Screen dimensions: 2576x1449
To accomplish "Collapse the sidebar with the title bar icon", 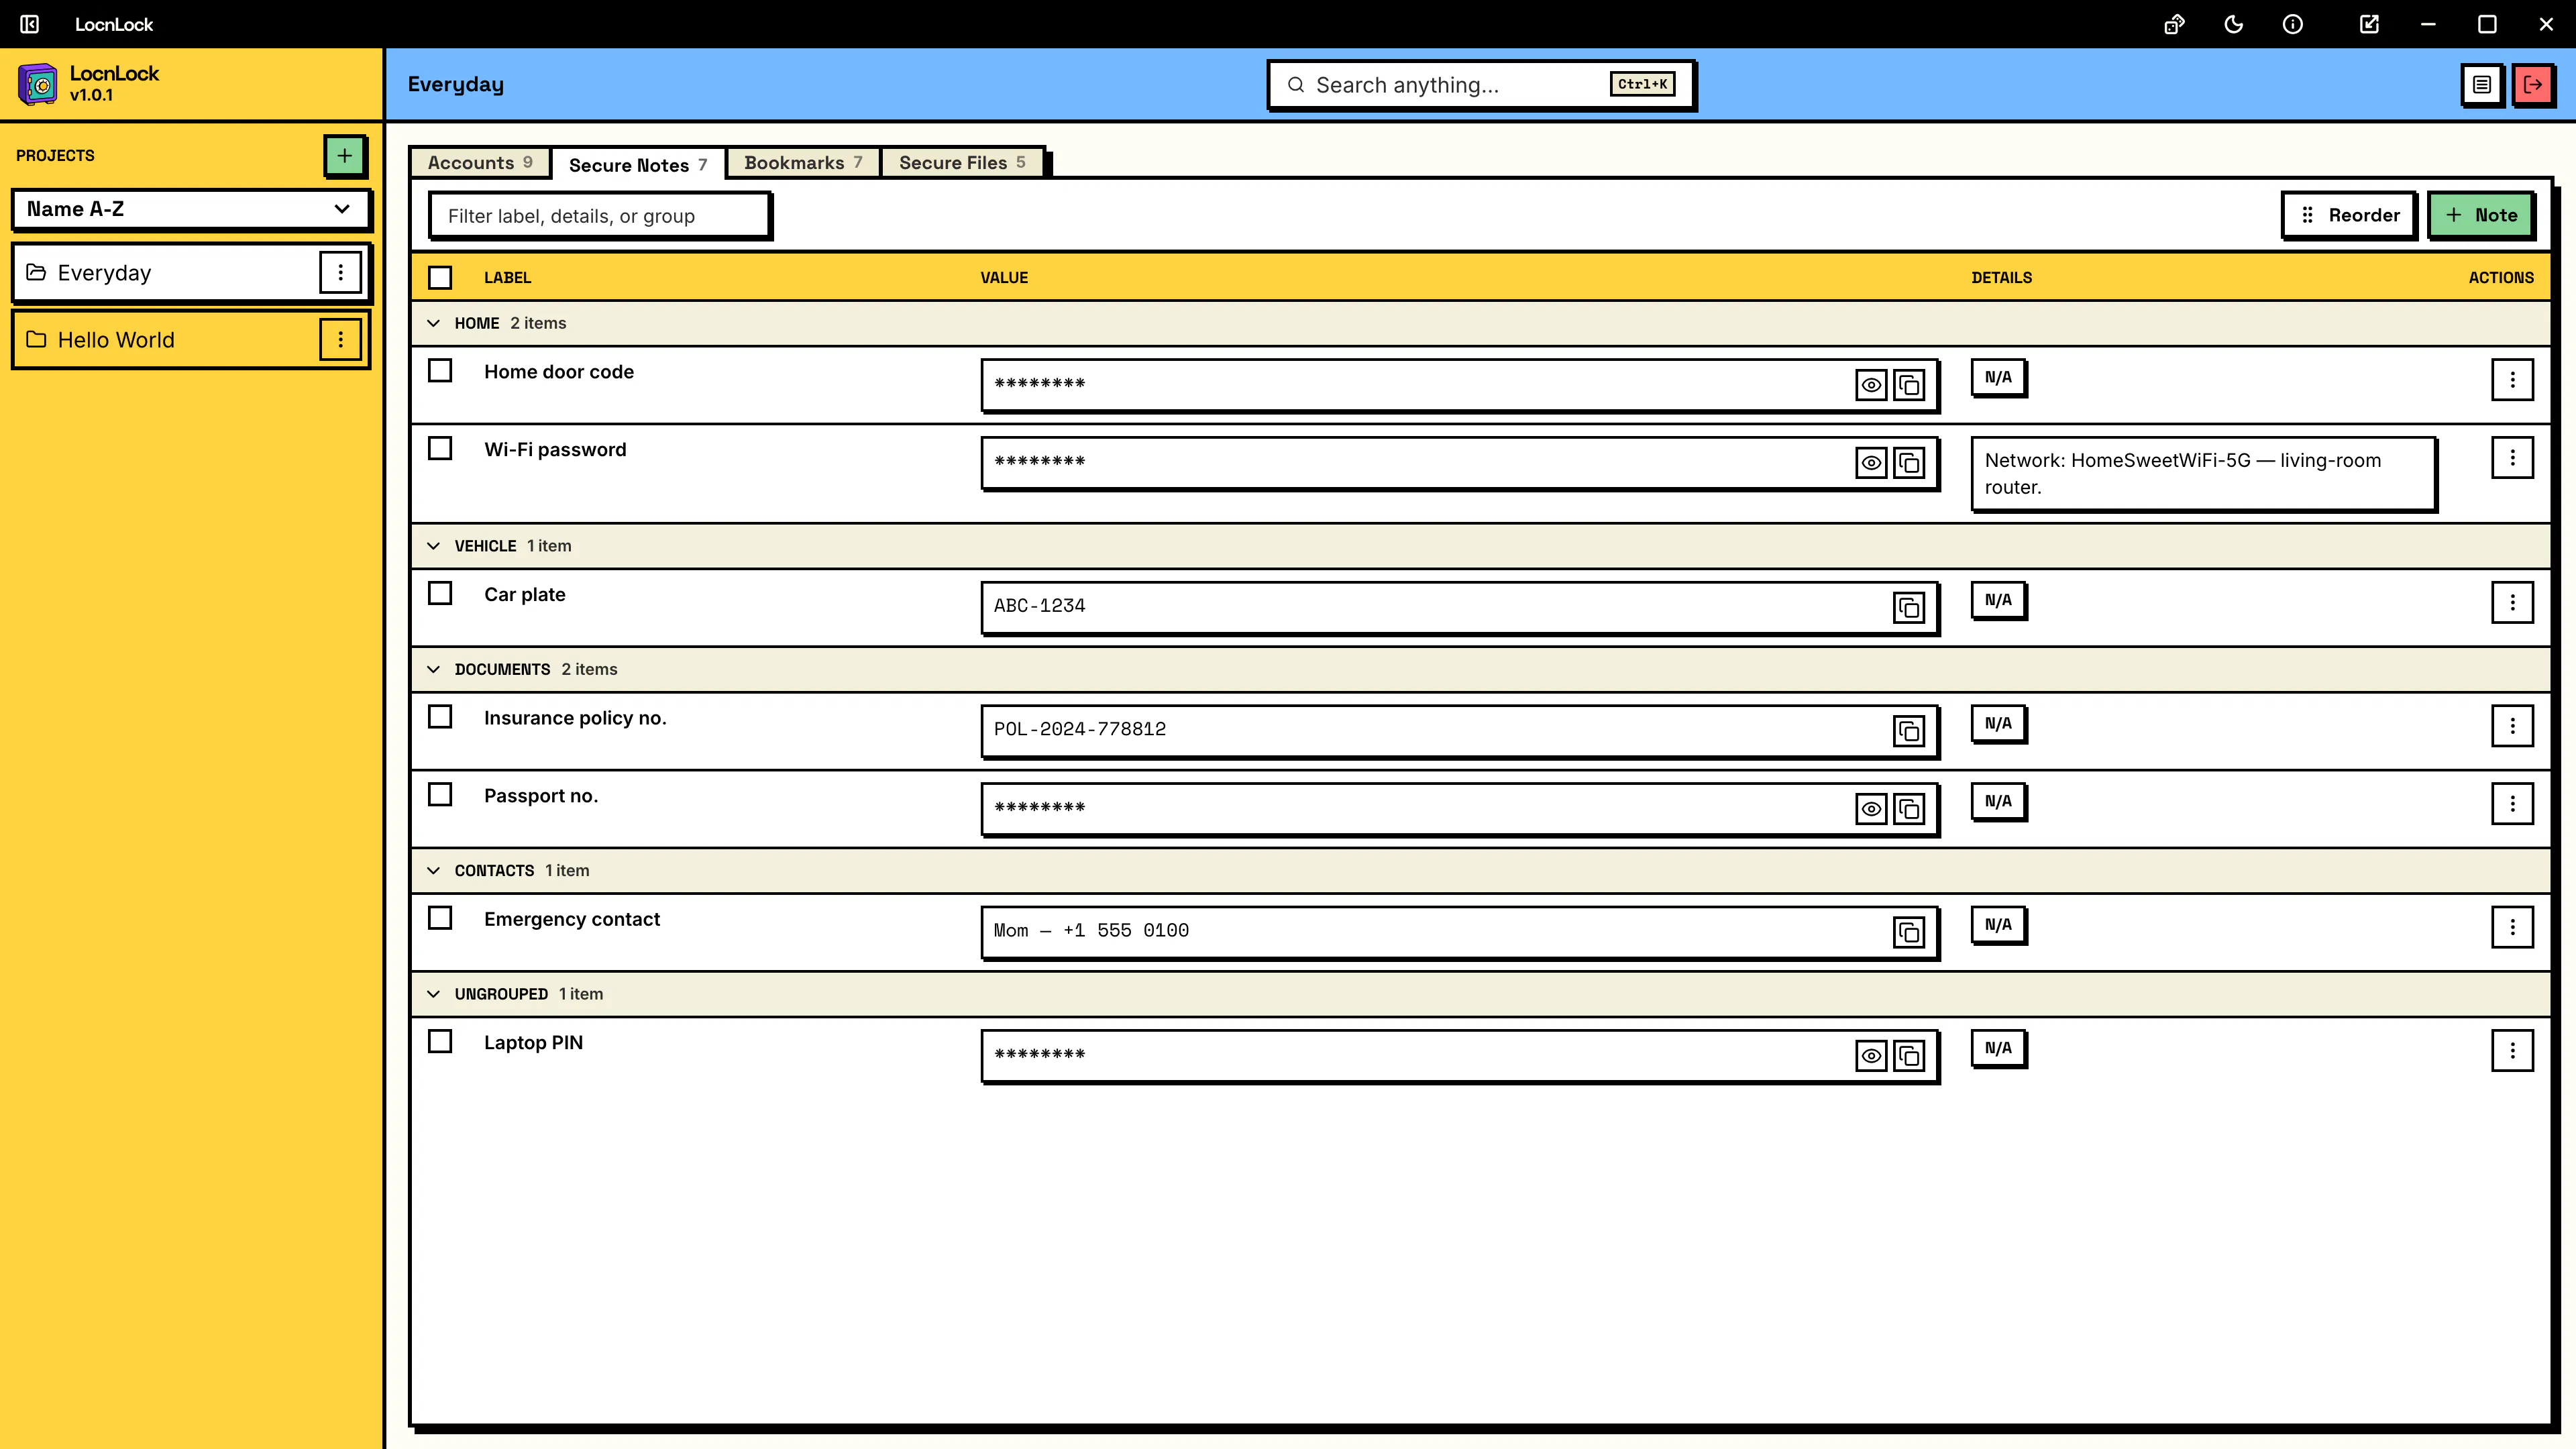I will 30,24.
